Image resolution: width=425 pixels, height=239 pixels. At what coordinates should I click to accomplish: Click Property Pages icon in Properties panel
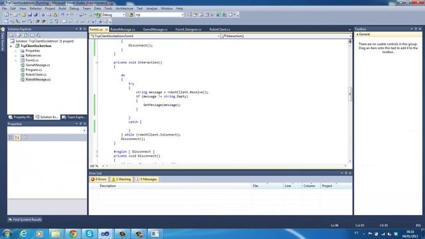point(25,137)
